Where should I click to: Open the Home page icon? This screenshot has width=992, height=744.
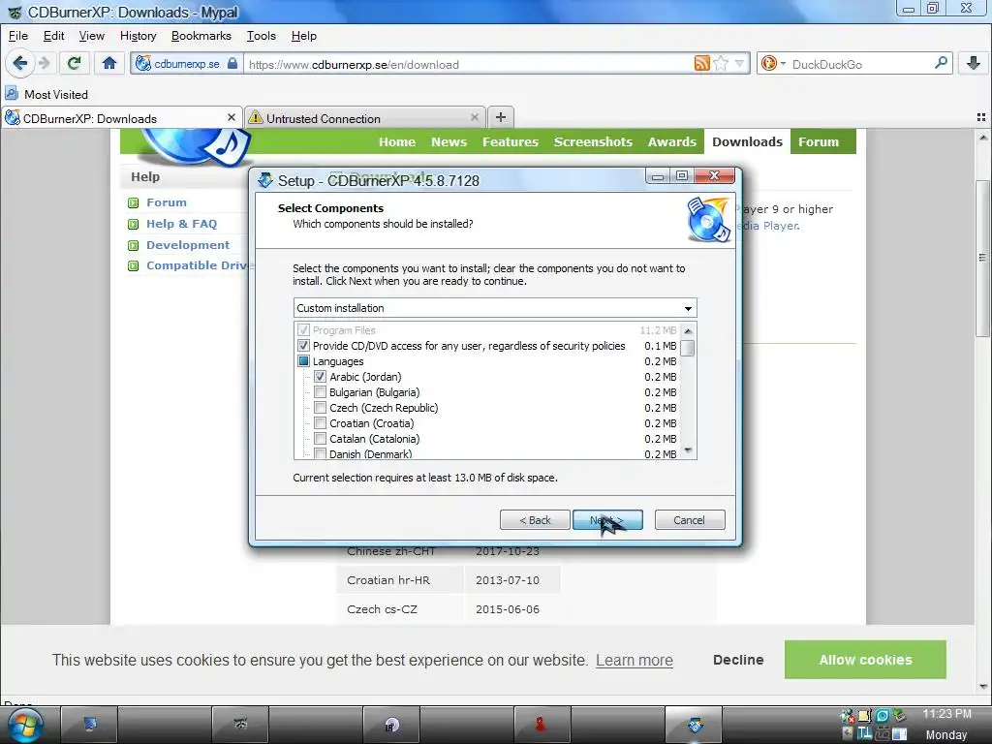[109, 63]
